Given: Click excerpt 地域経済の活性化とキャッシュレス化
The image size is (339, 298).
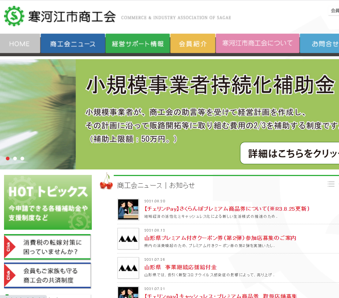Looking at the screenshot, I should (211, 216).
